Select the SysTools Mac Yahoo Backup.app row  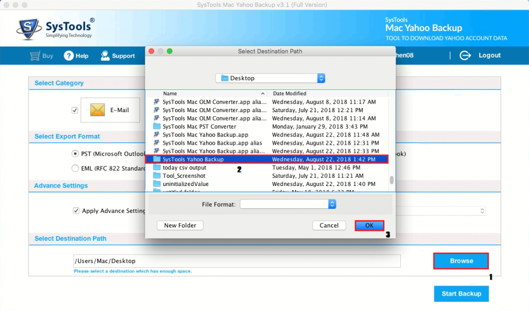267,135
